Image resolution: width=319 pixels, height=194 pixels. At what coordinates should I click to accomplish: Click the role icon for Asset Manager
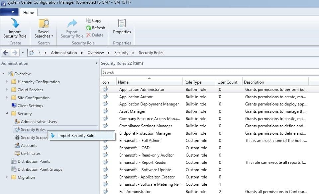pyautogui.click(x=105, y=111)
